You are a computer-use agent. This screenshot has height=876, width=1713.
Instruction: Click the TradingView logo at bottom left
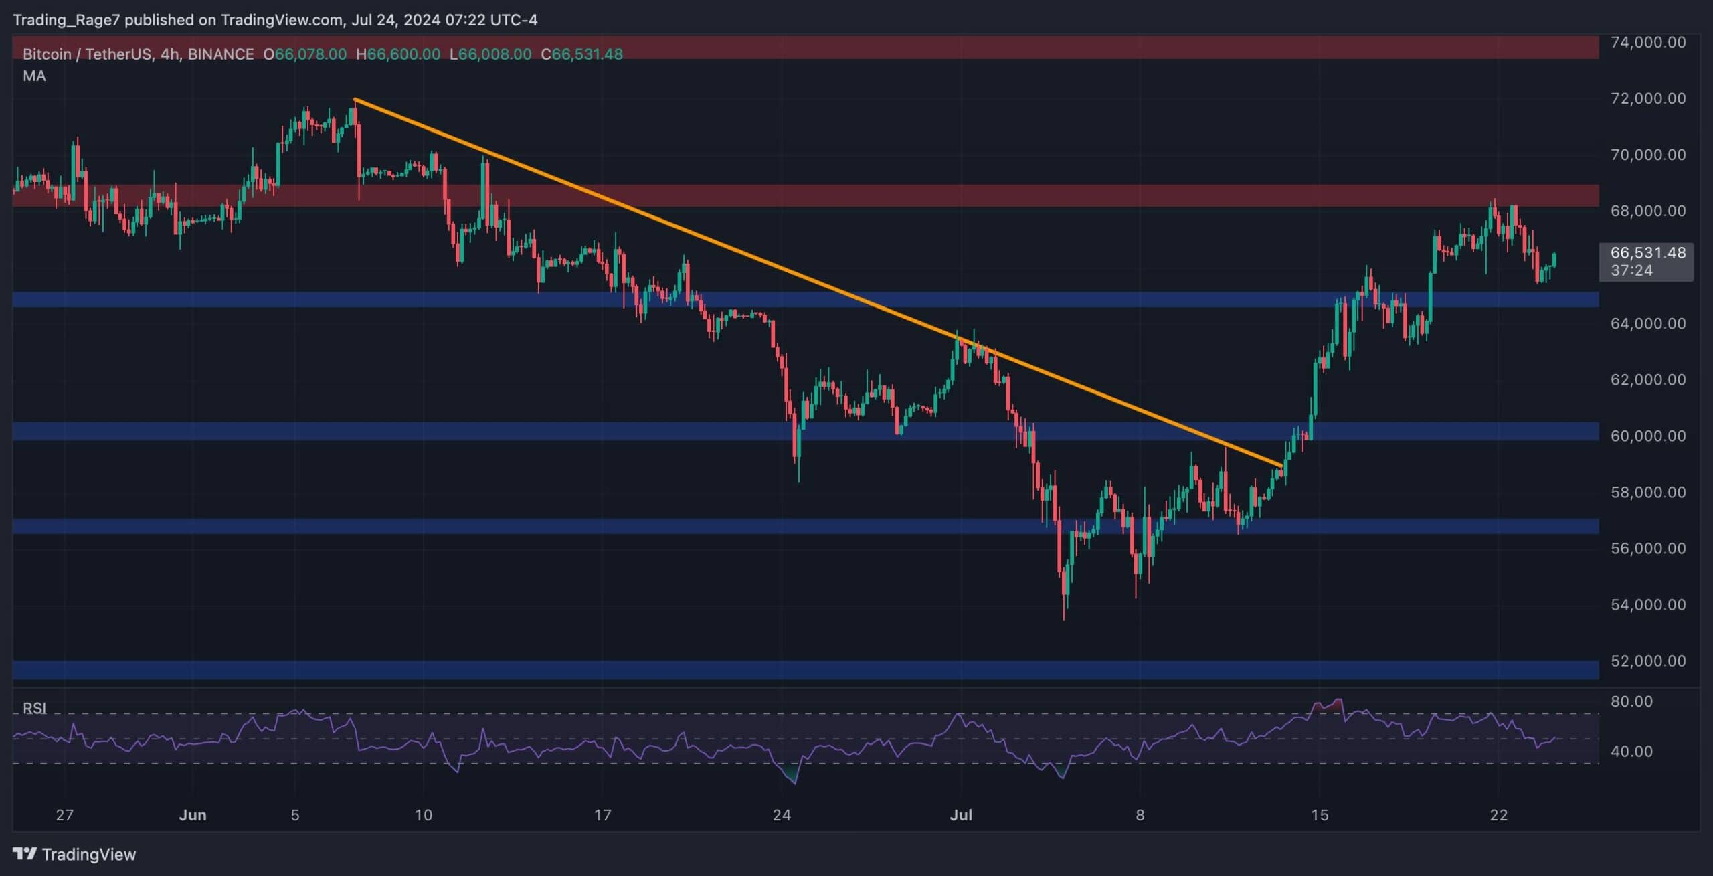(74, 854)
